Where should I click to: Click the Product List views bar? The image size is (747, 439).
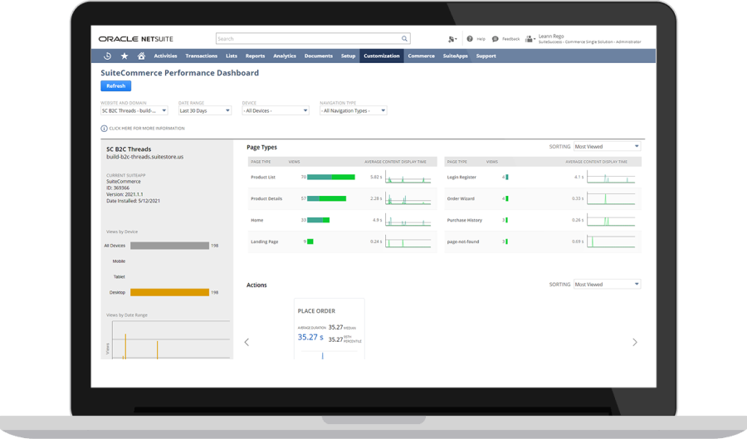click(331, 177)
